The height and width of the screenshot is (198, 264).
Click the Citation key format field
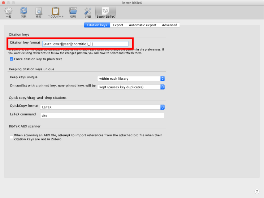(x=85, y=44)
